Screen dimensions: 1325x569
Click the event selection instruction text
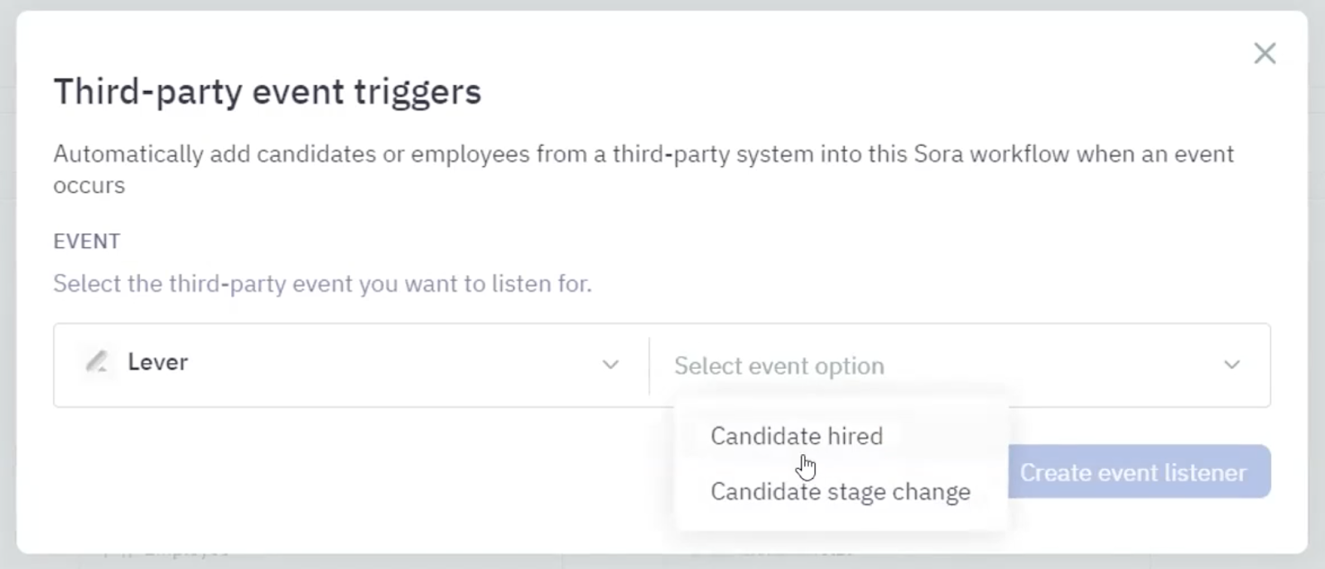[x=323, y=284]
